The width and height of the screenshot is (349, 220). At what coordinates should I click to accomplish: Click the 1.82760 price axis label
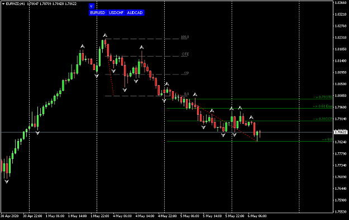[x=341, y=26]
